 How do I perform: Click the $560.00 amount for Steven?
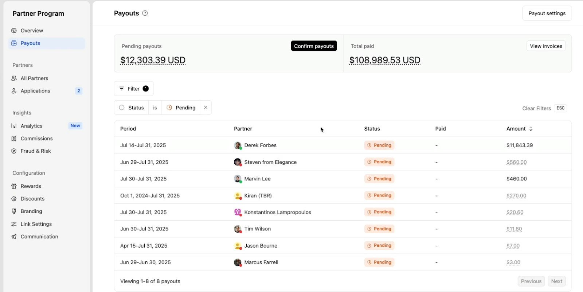point(516,162)
